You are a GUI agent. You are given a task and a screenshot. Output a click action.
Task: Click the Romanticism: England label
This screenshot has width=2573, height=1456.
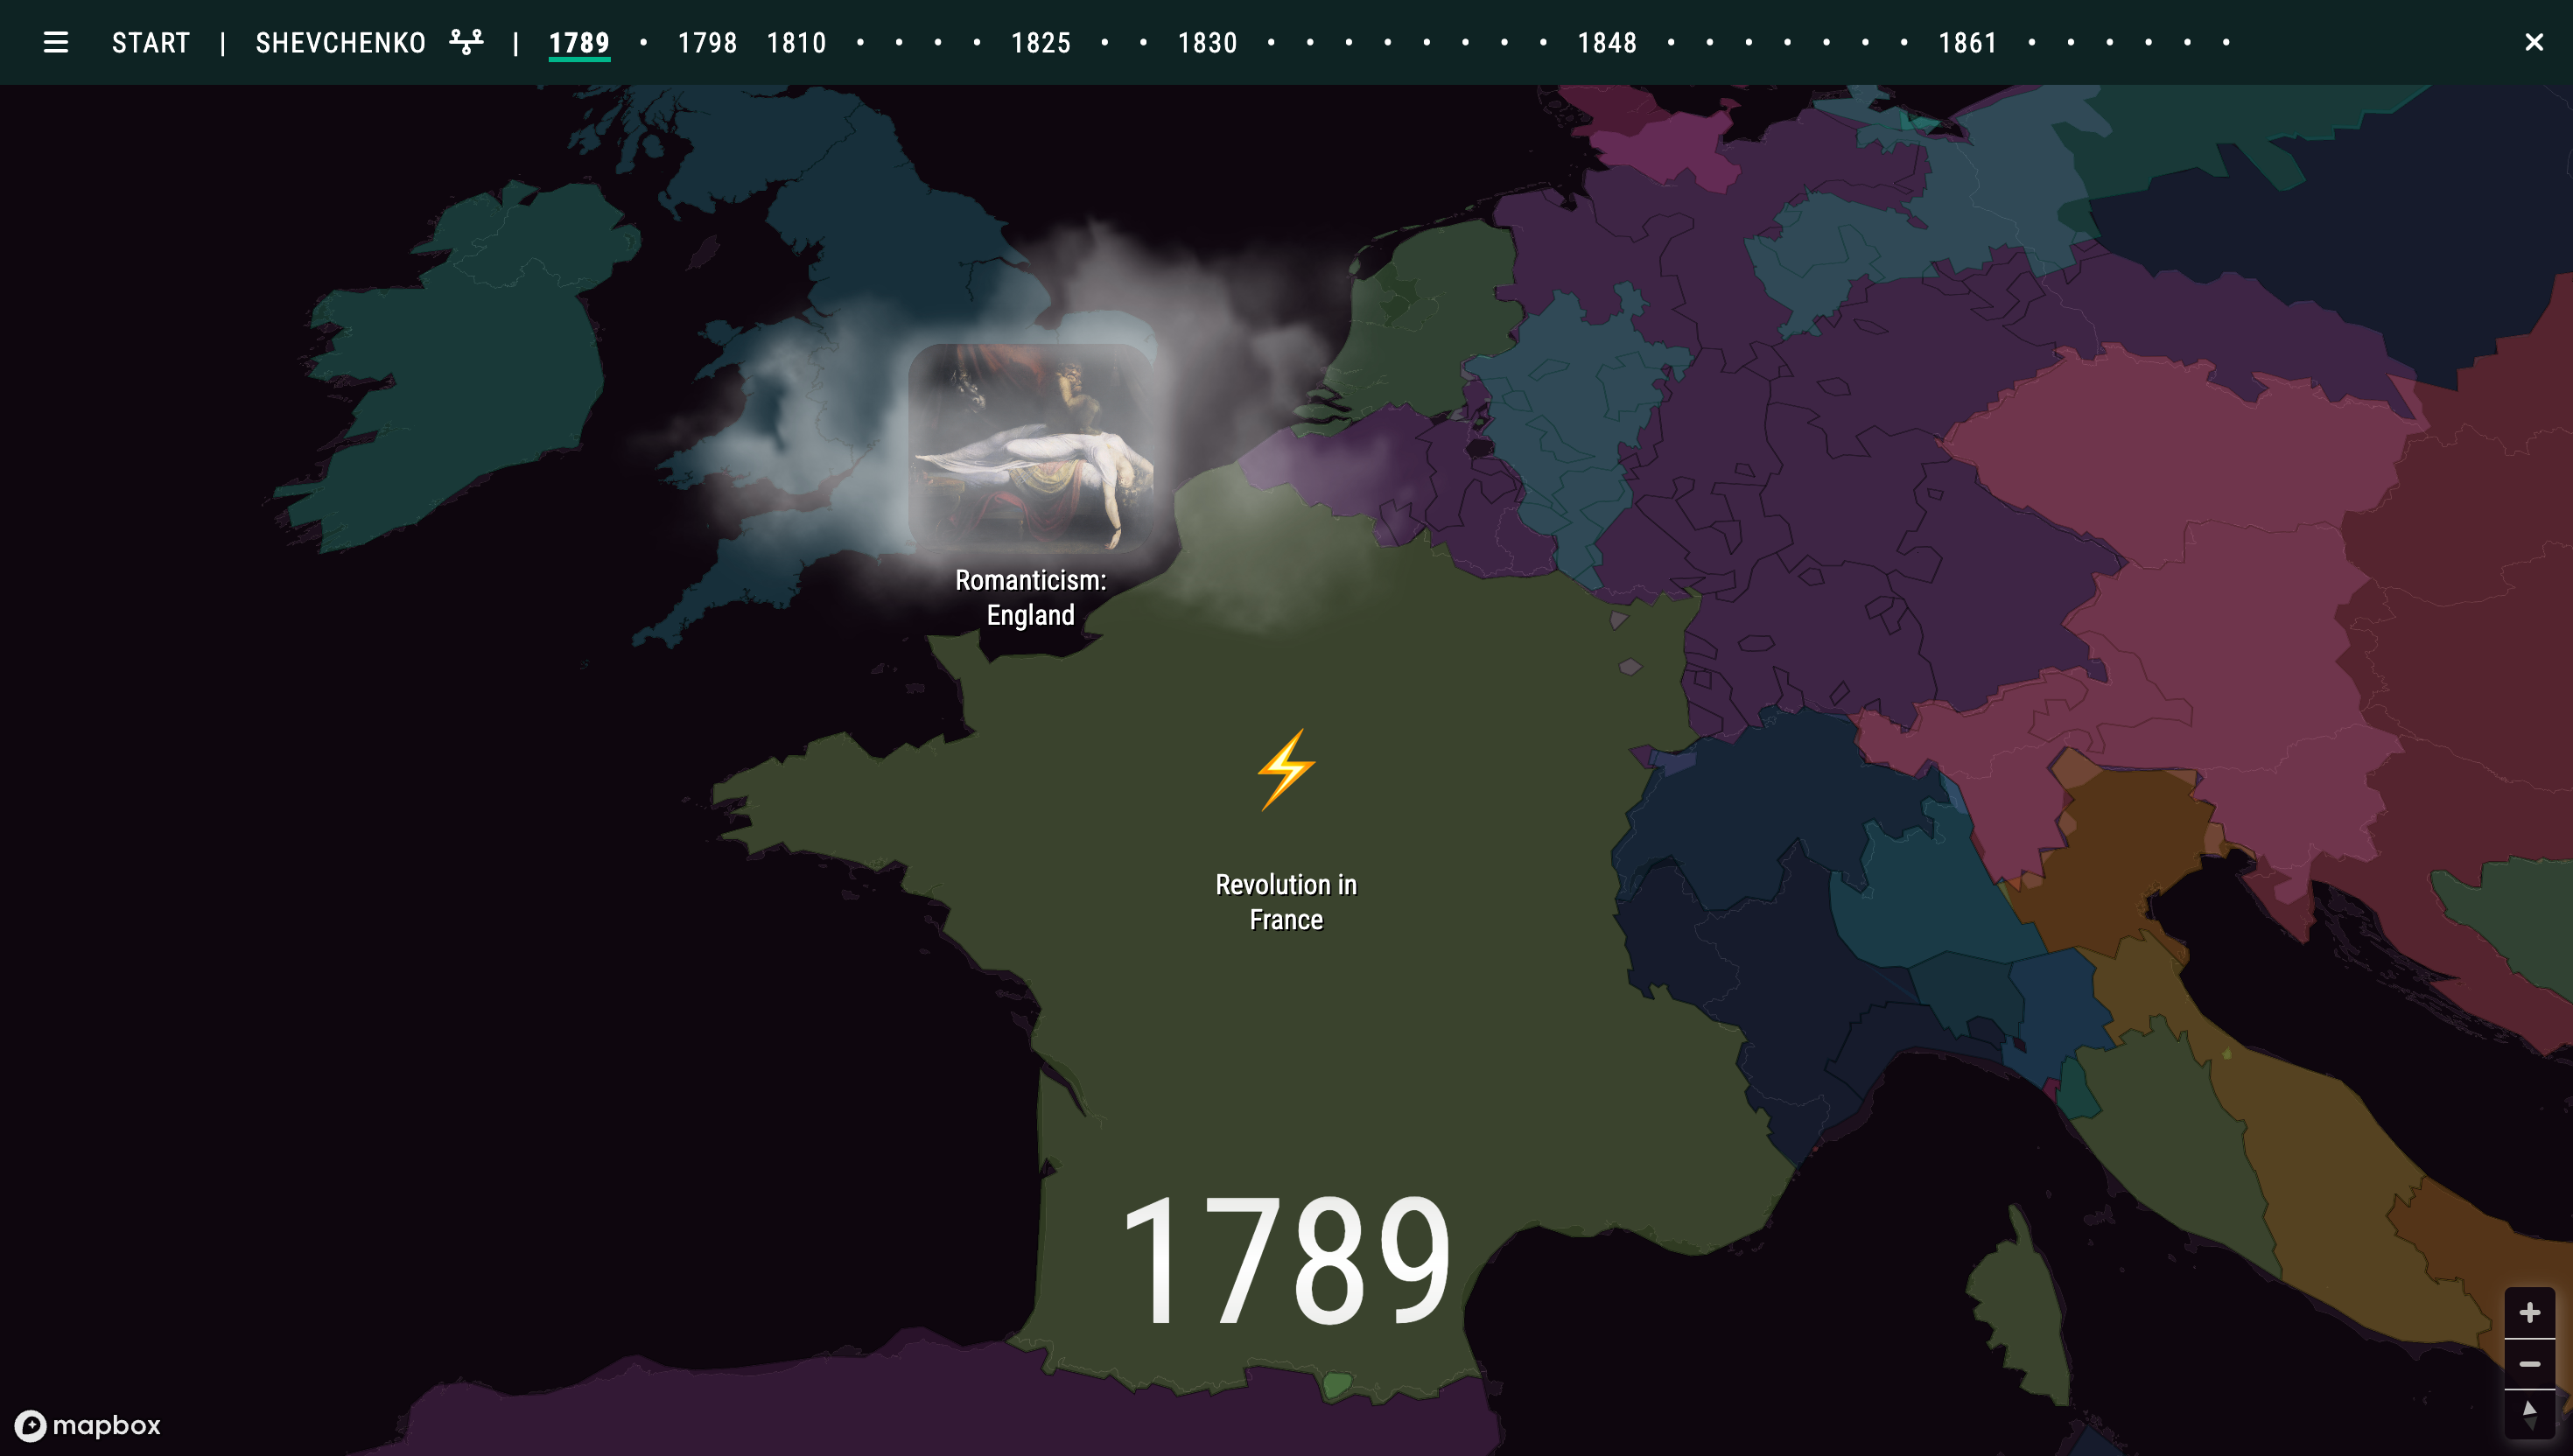click(x=1030, y=597)
